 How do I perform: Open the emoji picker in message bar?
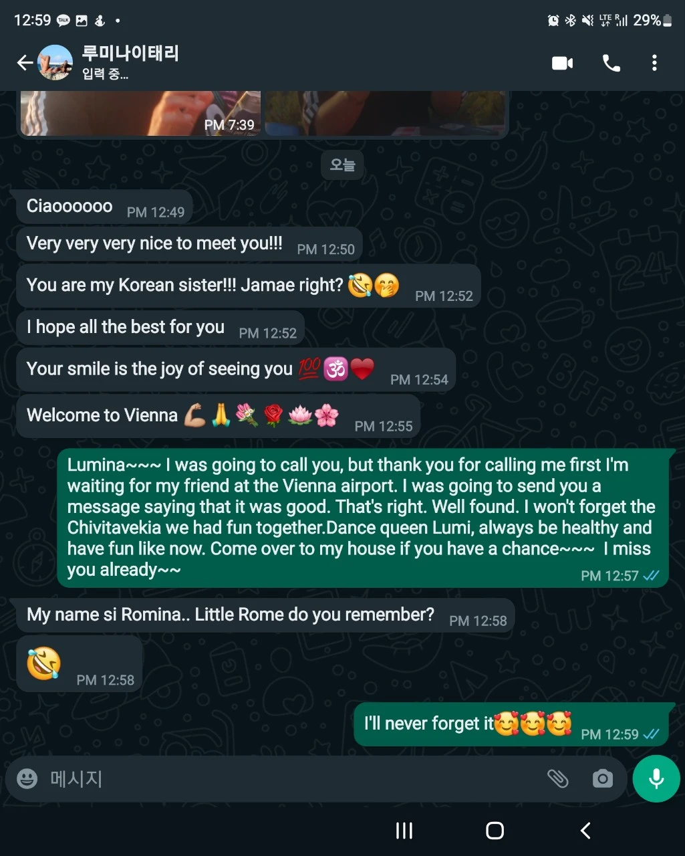27,778
